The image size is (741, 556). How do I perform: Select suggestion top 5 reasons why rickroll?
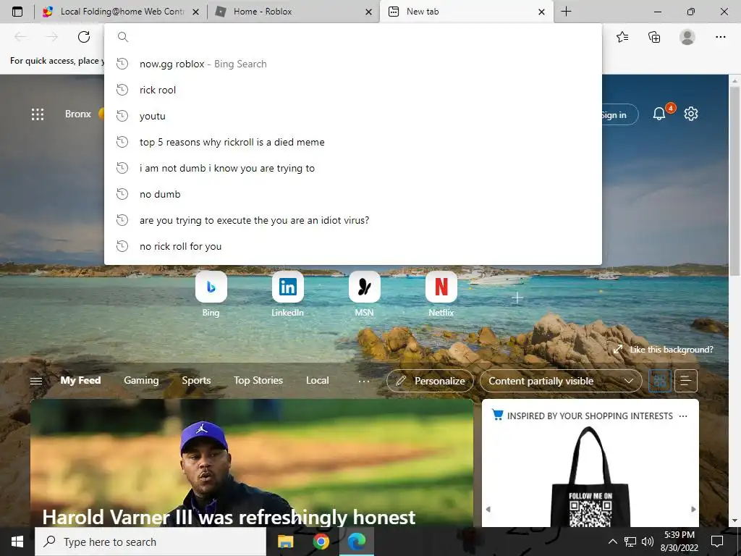coord(353,142)
